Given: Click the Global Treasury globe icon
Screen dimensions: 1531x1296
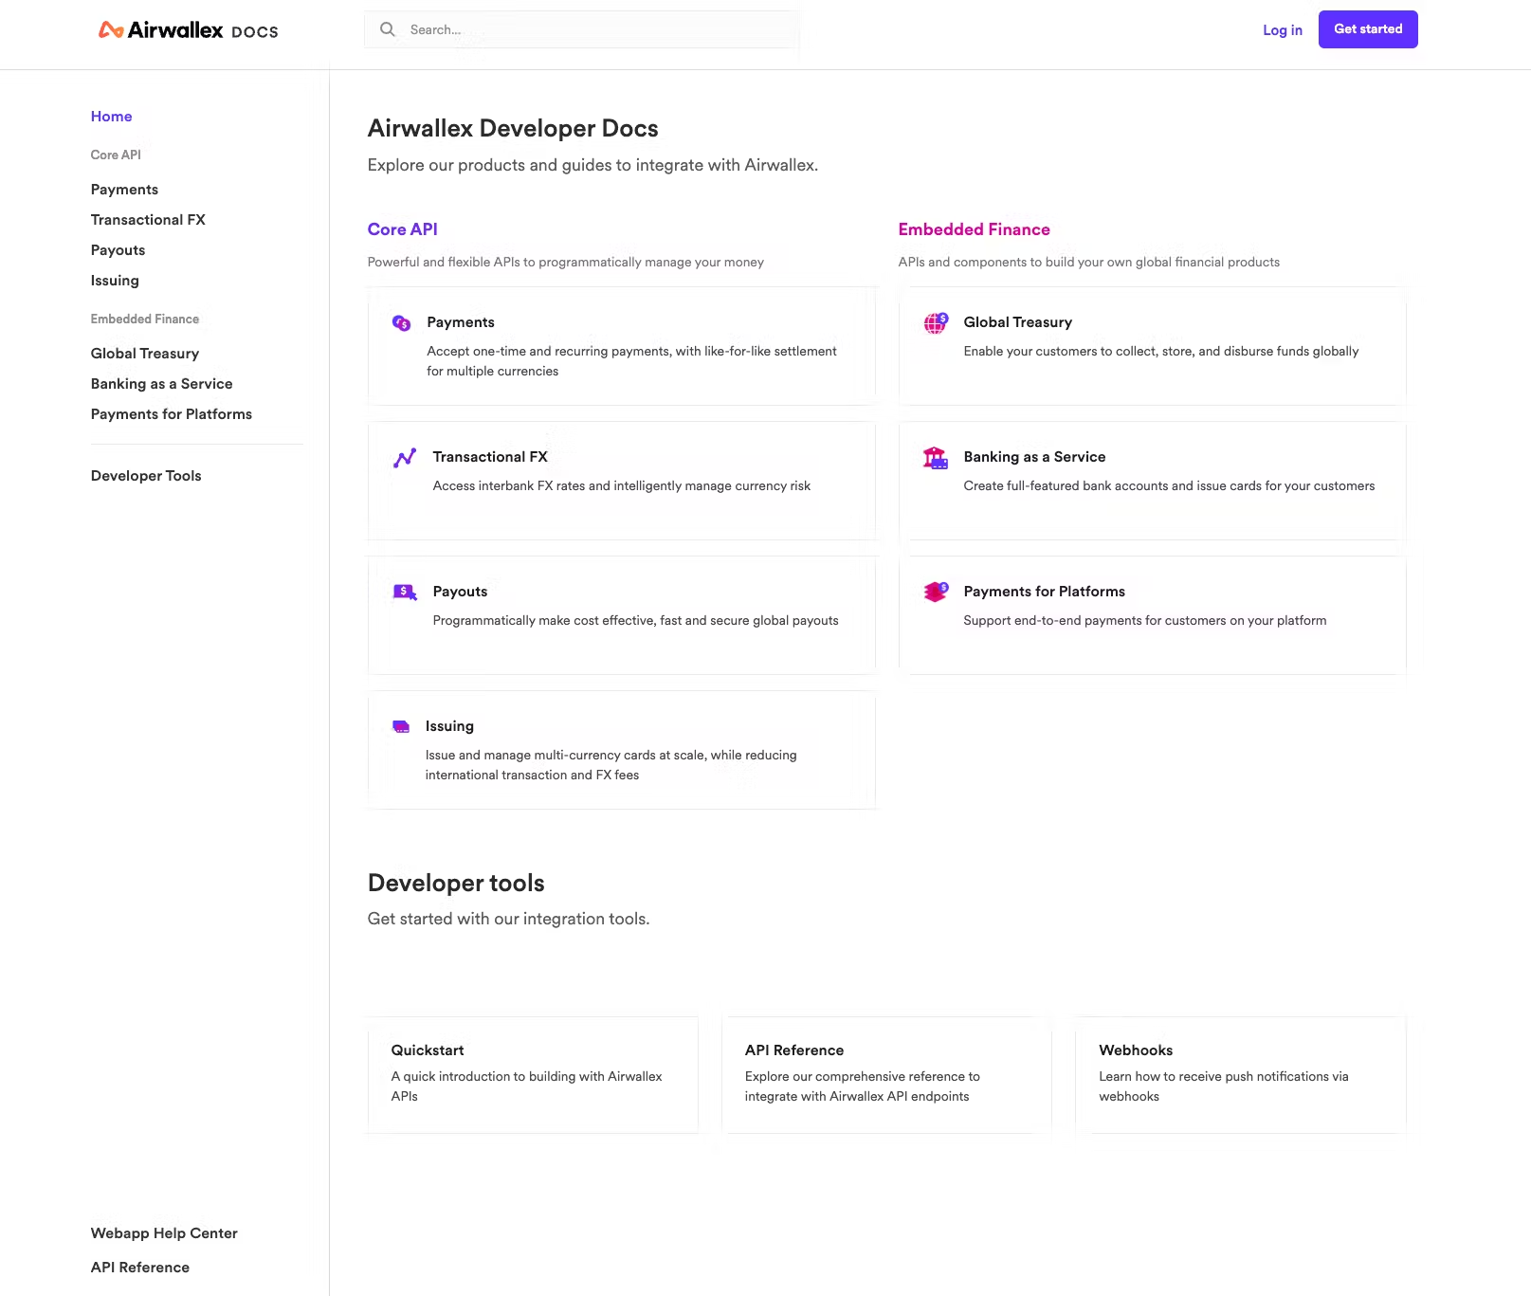Looking at the screenshot, I should coord(936,323).
